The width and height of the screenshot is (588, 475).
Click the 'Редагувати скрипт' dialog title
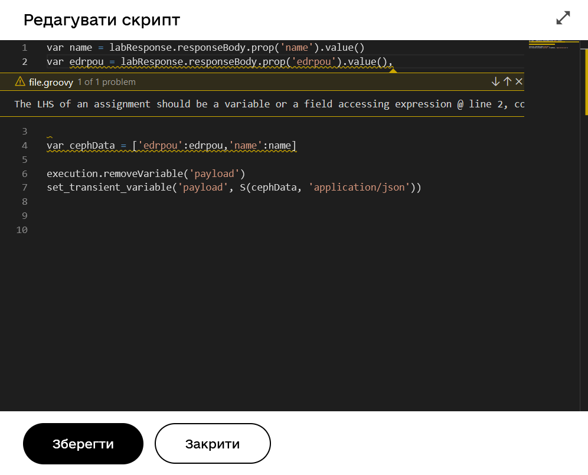102,20
